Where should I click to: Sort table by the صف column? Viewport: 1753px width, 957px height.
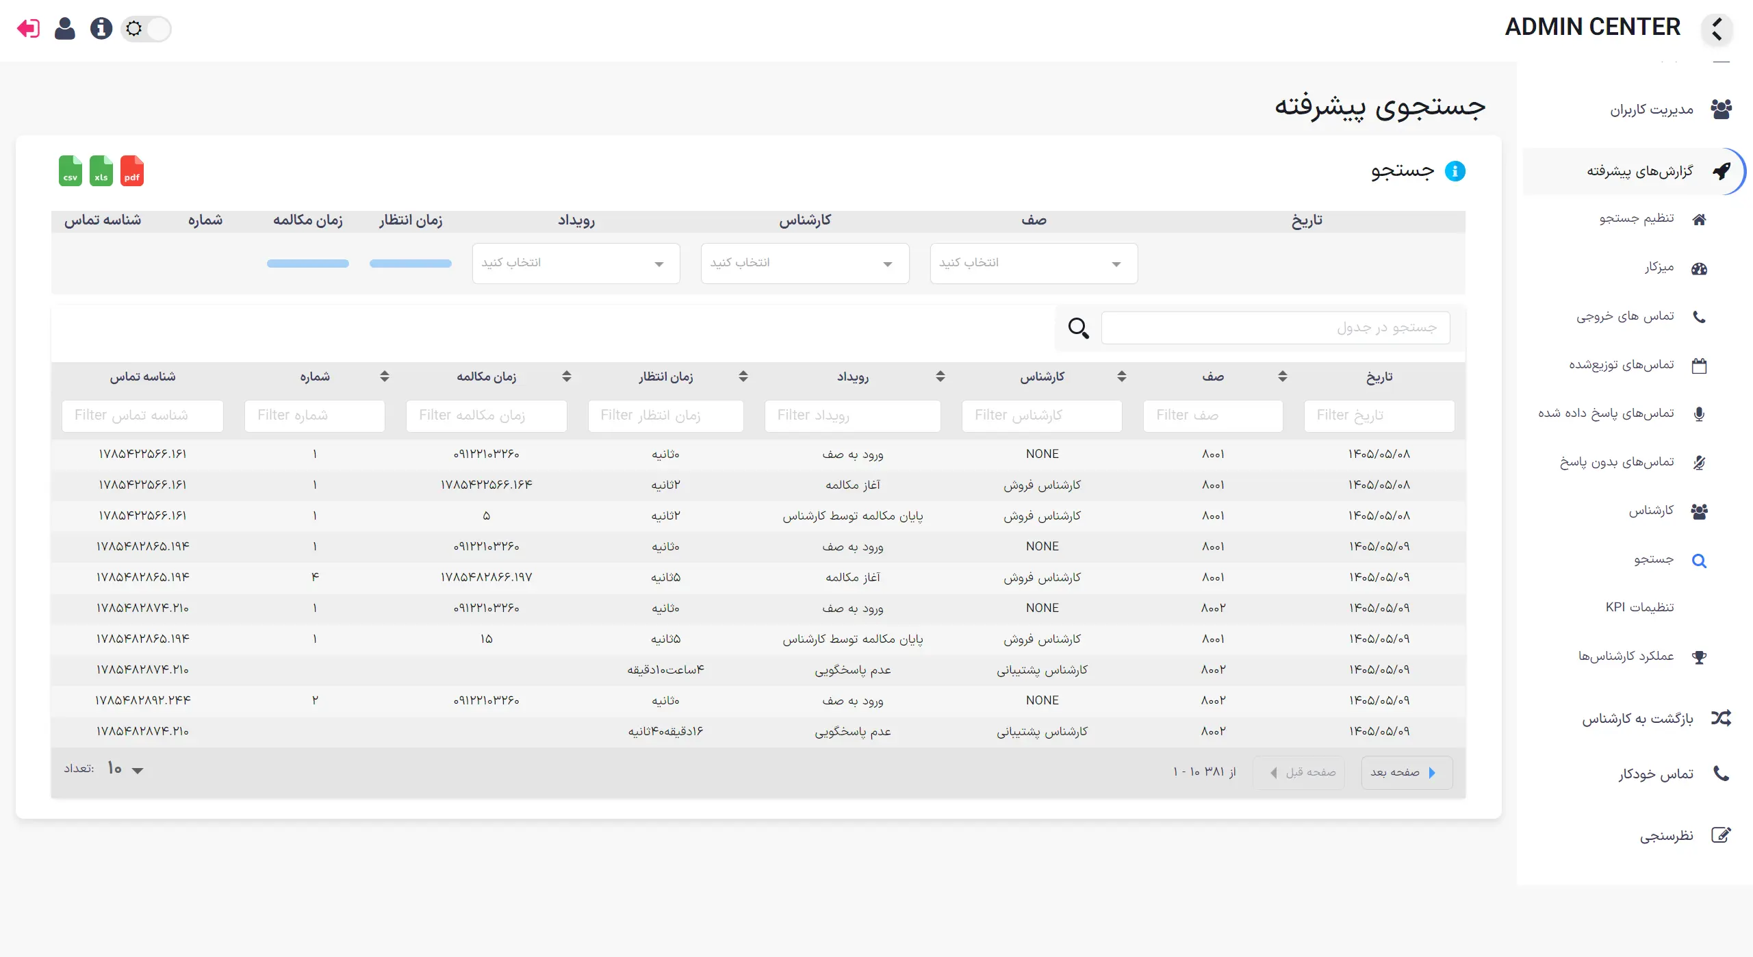point(1283,377)
